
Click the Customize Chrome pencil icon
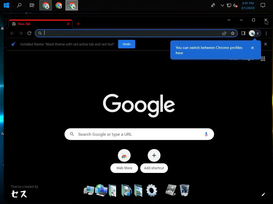tap(263, 194)
